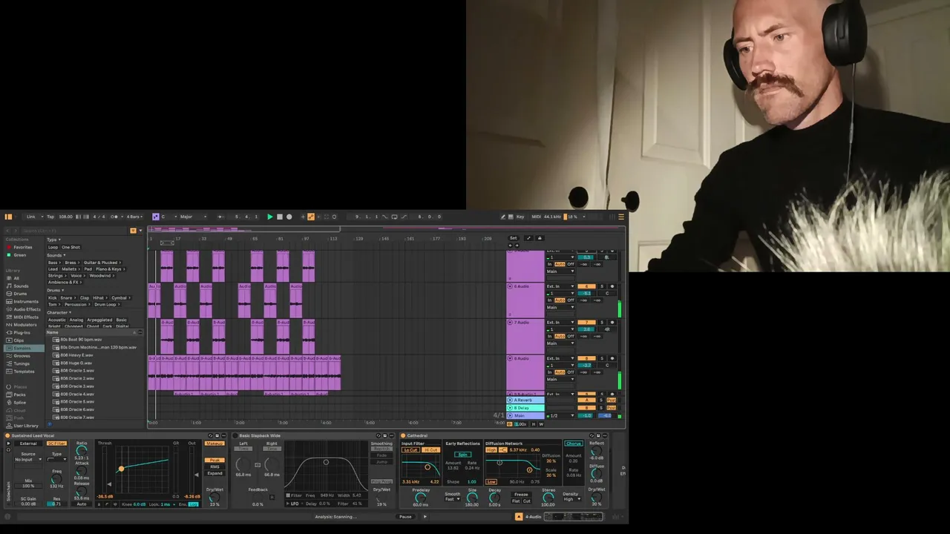This screenshot has height=534, width=950.
Task: Open Grooves in the browser library
Action: coord(22,356)
